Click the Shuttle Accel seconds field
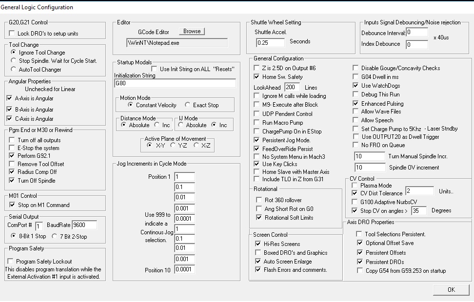Viewport: 474px width, 302px height. tap(270, 42)
